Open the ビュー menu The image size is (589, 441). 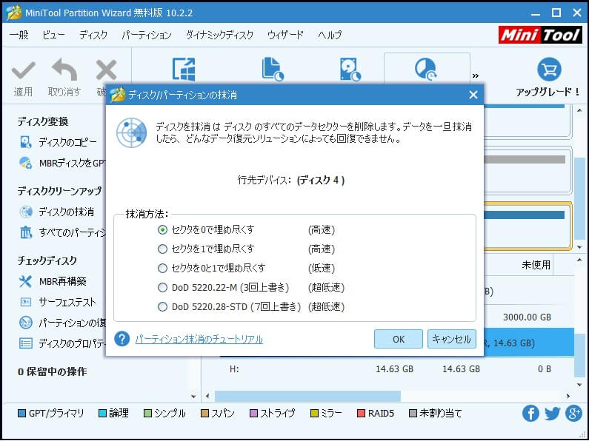(x=53, y=35)
